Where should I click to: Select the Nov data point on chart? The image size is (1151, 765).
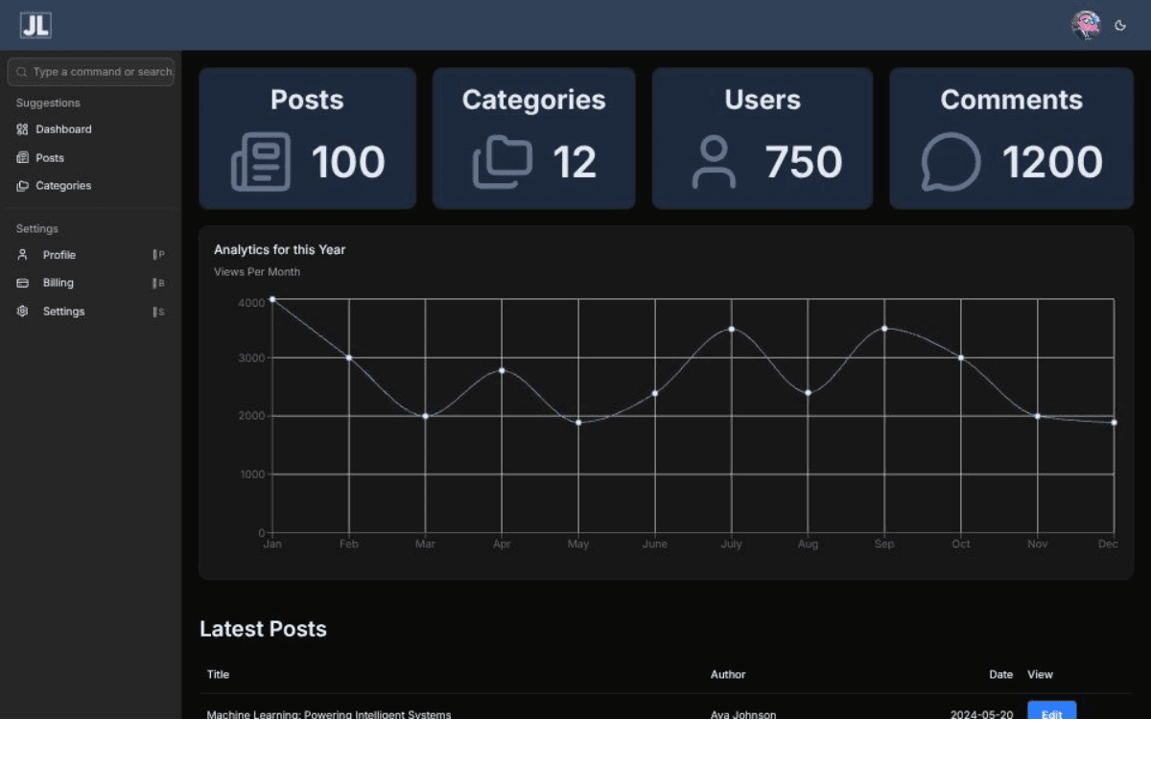click(x=1037, y=416)
